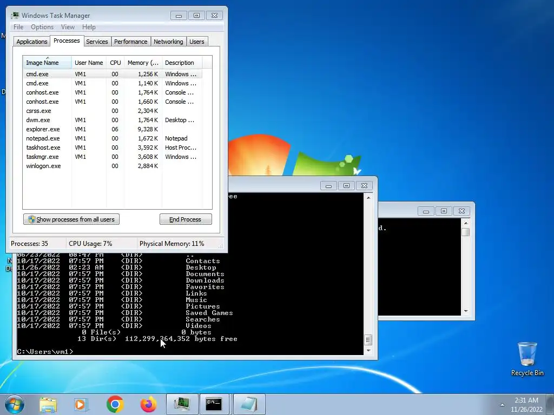This screenshot has width=554, height=415.
Task: Click scroll up arrow in rear command prompt
Action: point(466,223)
